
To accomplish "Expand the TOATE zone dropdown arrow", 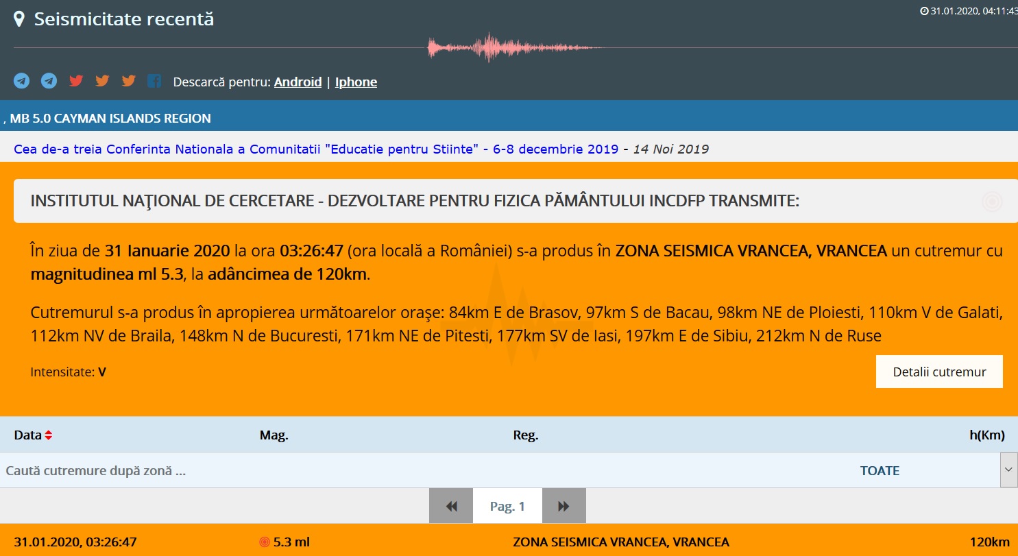I will tap(1008, 470).
